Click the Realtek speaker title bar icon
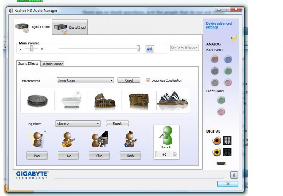283x196 pixels. tap(11, 11)
